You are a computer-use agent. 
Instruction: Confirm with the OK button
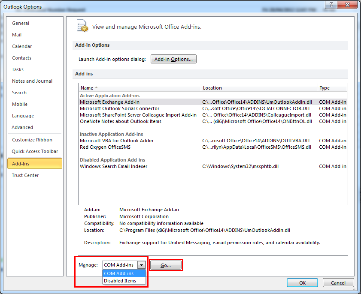click(302, 283)
